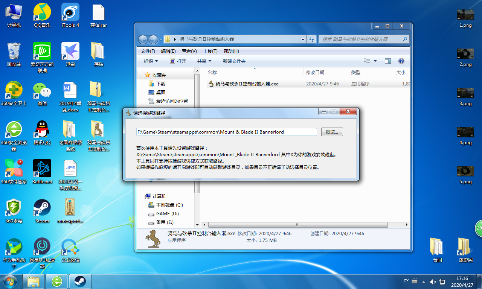
Task: Select the 存档.rar file on desktop
Action: [99, 15]
